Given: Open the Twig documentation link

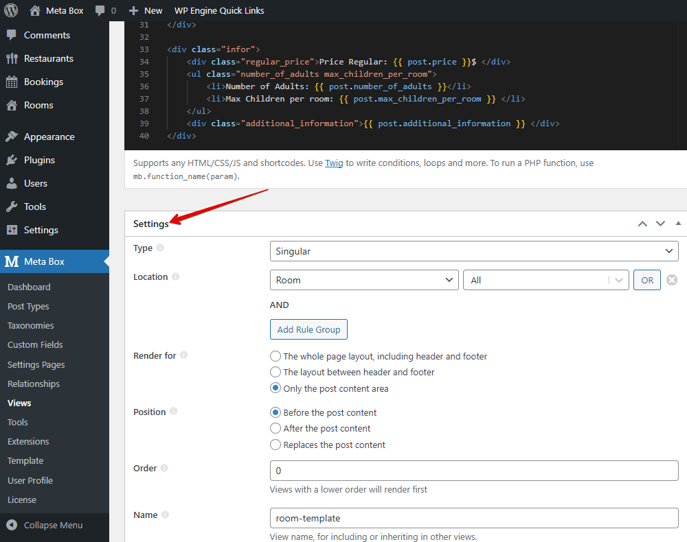Looking at the screenshot, I should pyautogui.click(x=334, y=163).
